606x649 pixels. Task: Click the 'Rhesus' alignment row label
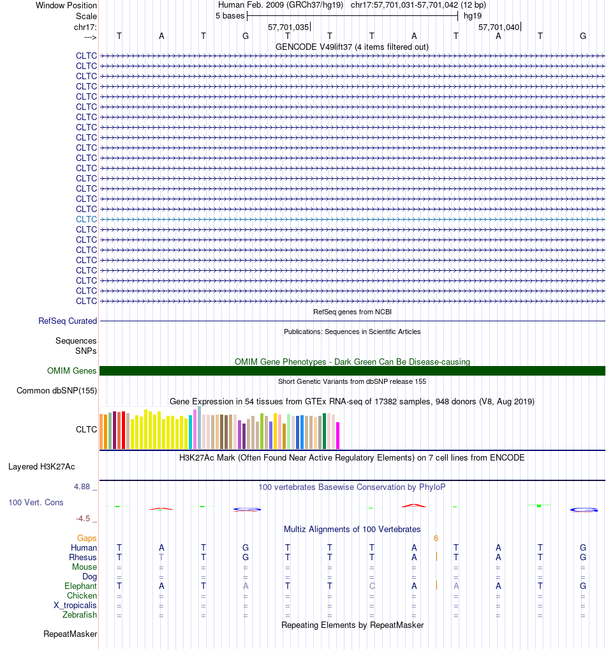tap(83, 557)
